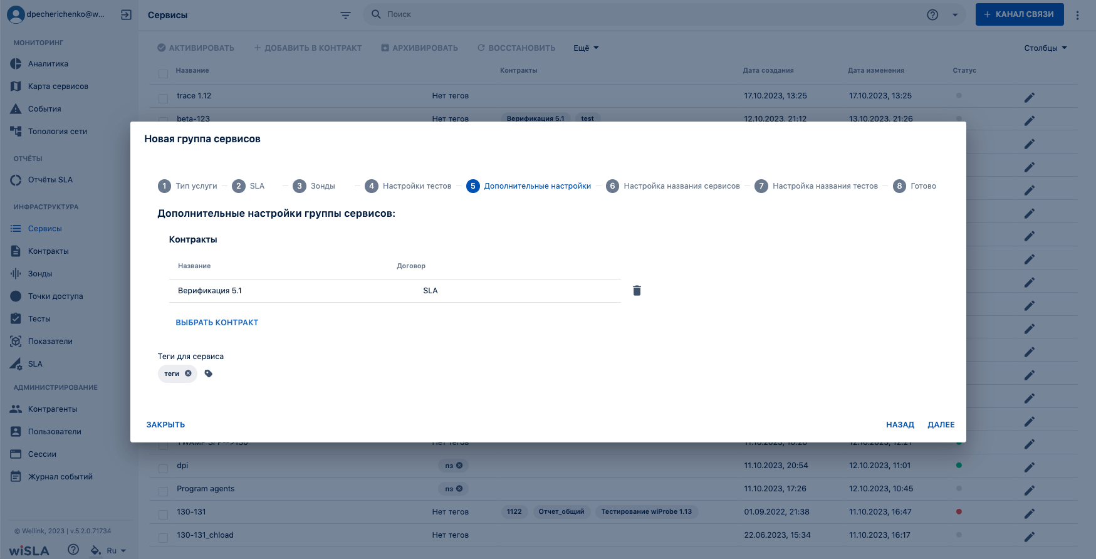The height and width of the screenshot is (559, 1096).
Task: Expand the Ещё dropdown menu
Action: pyautogui.click(x=586, y=48)
